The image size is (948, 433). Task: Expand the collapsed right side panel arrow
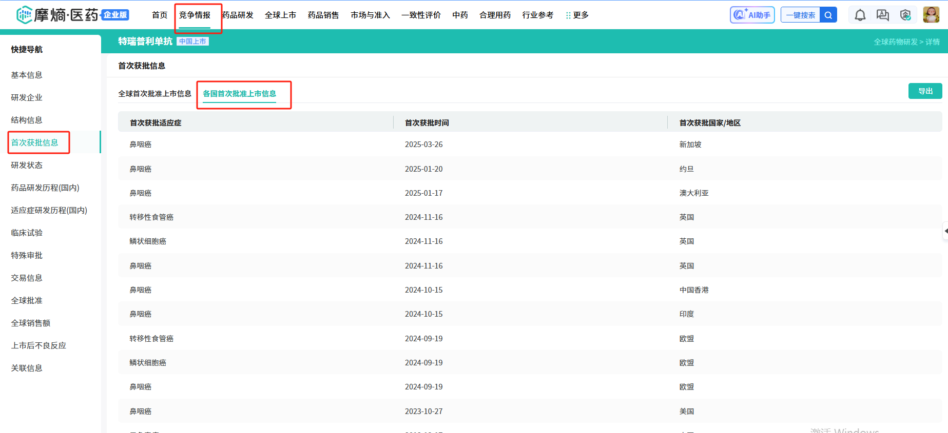pos(945,231)
